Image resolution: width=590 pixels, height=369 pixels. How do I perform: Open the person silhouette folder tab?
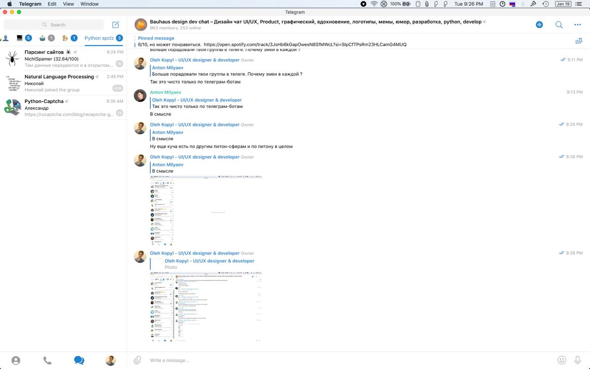(6, 38)
